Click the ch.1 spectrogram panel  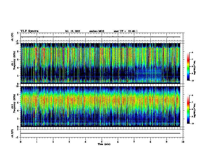[100, 63]
